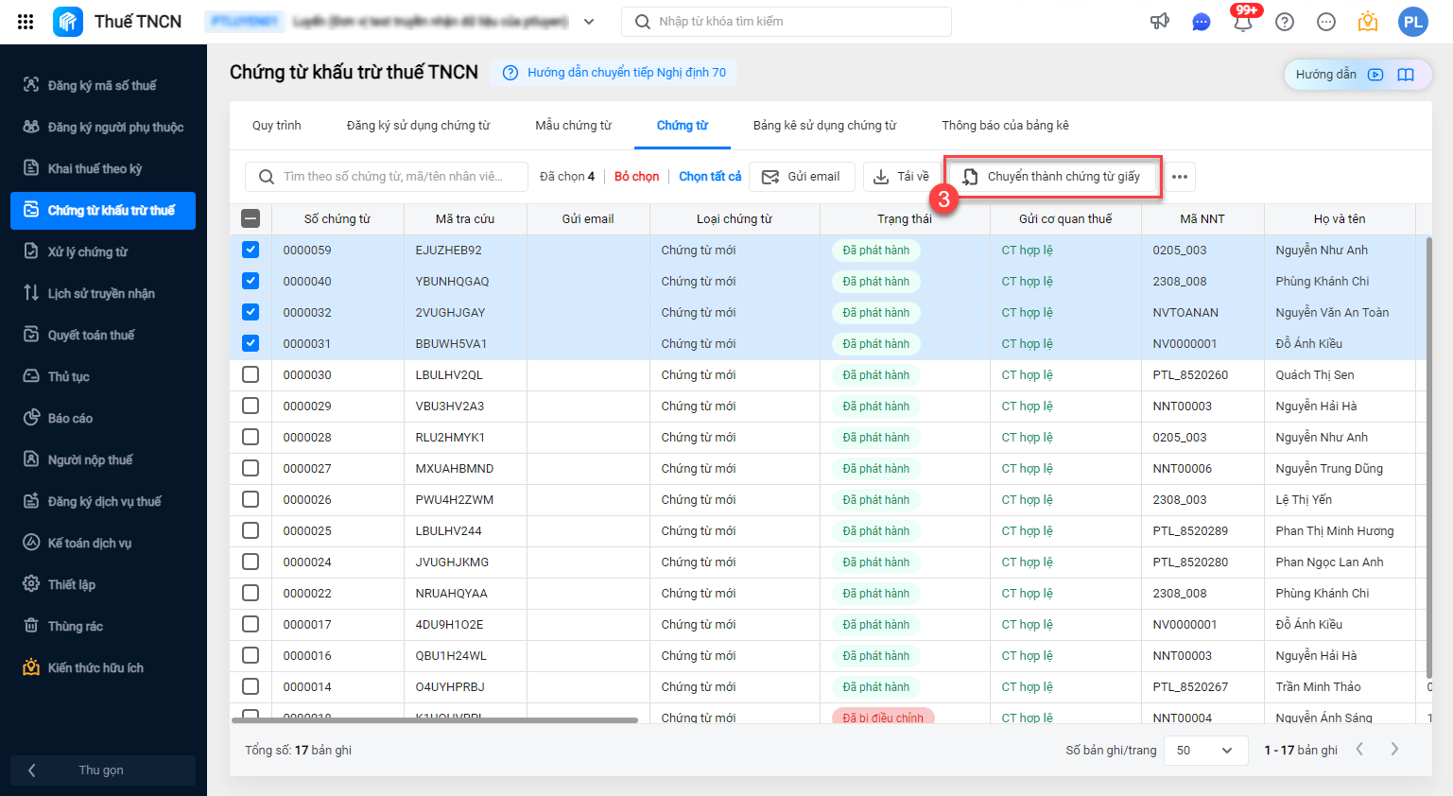Uncheck the row 0000031 checkbox
The width and height of the screenshot is (1453, 796).
251,343
